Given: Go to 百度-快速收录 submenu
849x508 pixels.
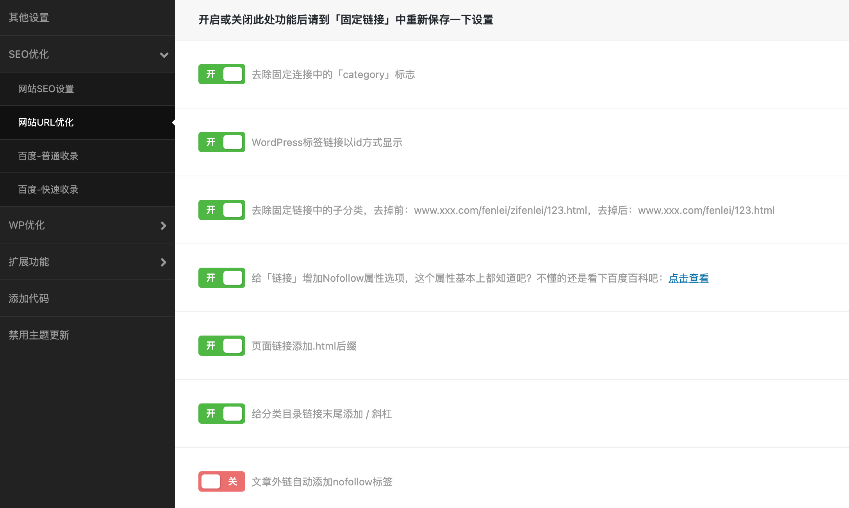Looking at the screenshot, I should [x=48, y=190].
